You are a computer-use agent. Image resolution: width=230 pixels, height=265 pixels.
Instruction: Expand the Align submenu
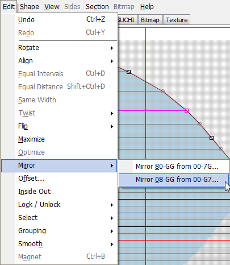tap(59, 61)
